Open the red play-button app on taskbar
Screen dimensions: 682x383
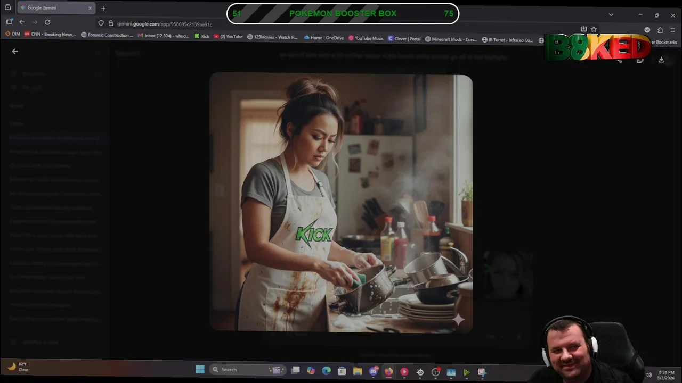tap(404, 372)
